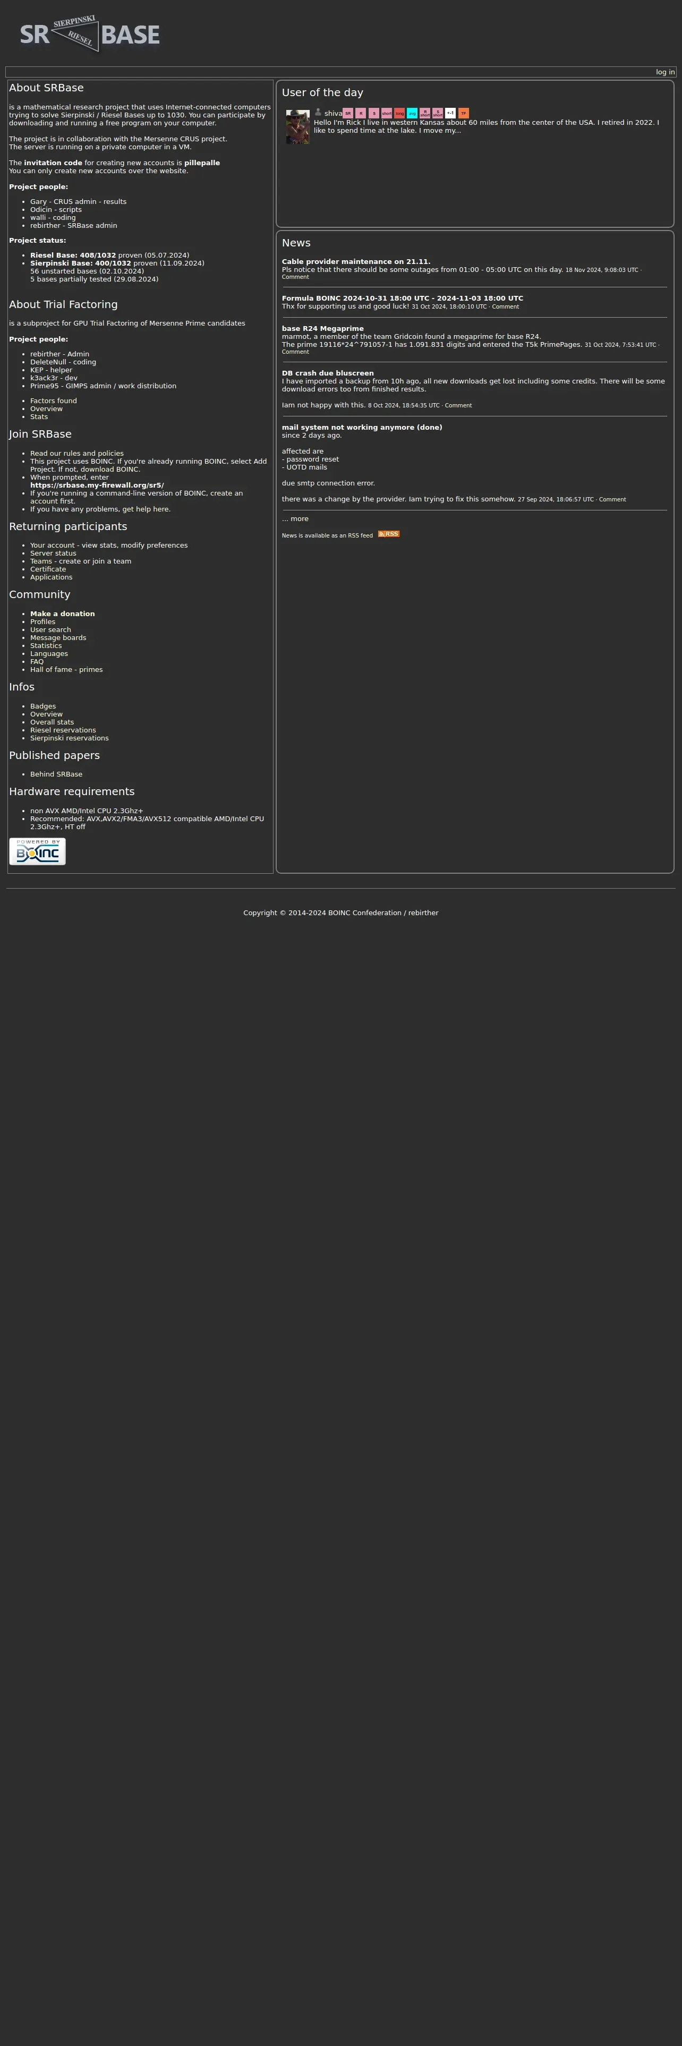Open Overview under the Infos section
The image size is (682, 2046).
(x=46, y=714)
